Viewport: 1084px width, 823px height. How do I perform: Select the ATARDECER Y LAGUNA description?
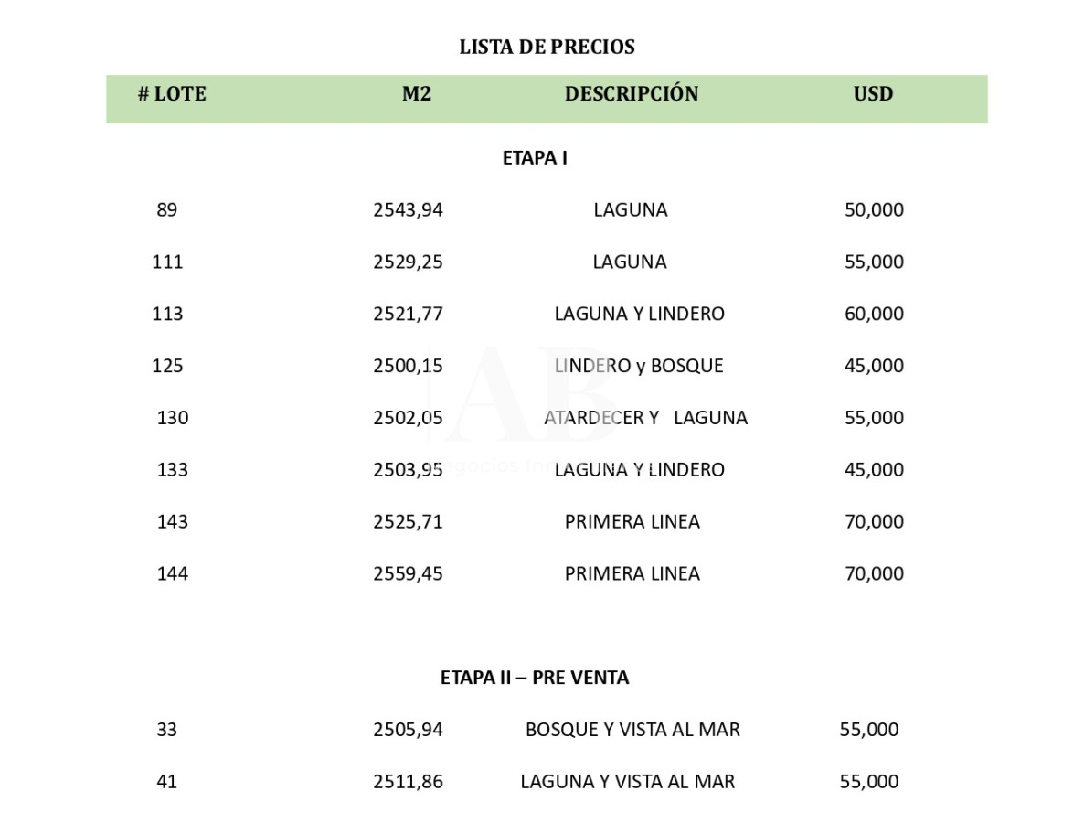(x=645, y=419)
